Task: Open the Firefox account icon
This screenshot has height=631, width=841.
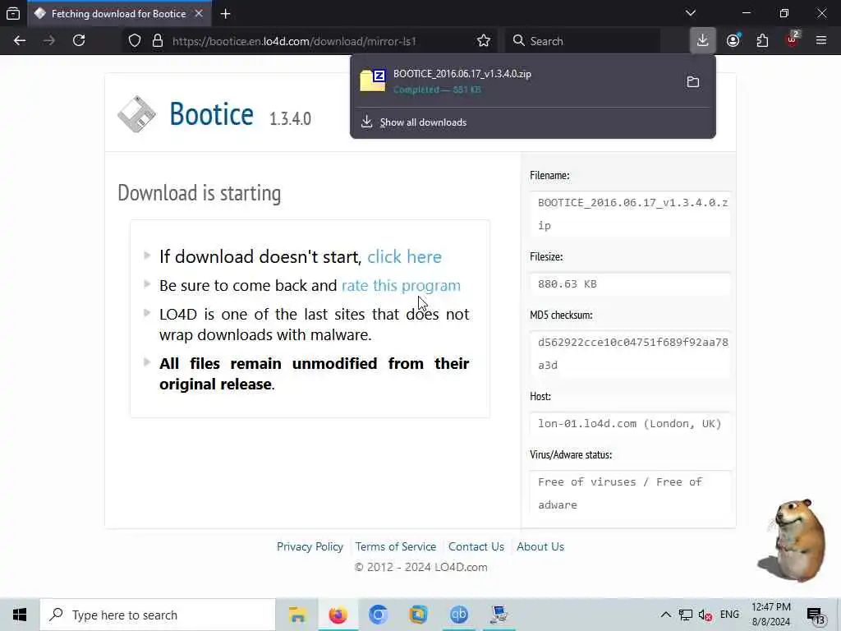Action: pyautogui.click(x=733, y=41)
